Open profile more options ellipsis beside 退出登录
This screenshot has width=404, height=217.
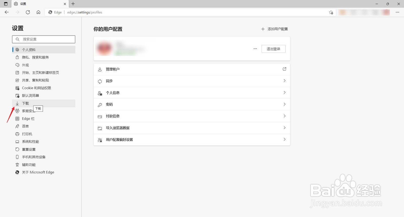[255, 49]
